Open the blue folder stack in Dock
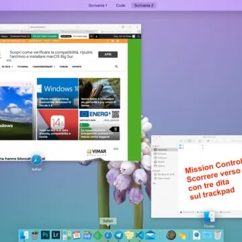Image resolution: width=242 pixels, height=242 pixels. pyautogui.click(x=207, y=235)
